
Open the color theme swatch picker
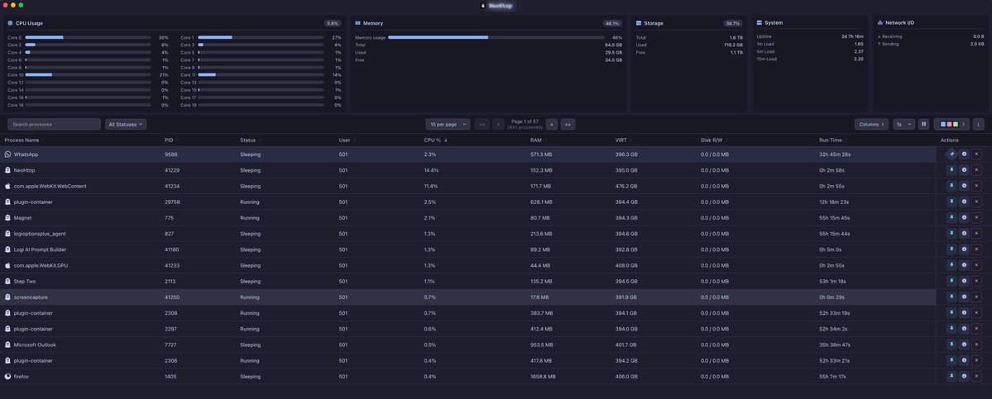click(951, 125)
